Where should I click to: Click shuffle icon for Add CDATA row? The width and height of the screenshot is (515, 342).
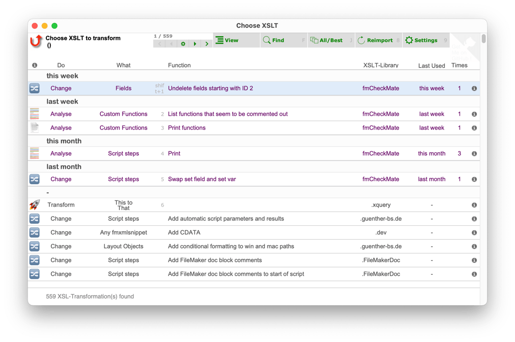pyautogui.click(x=35, y=232)
